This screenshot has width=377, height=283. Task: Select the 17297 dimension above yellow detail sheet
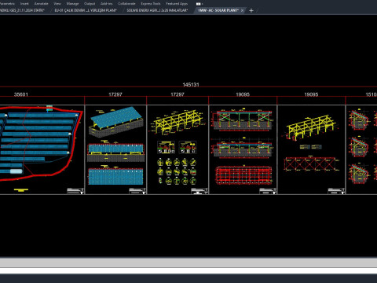178,94
